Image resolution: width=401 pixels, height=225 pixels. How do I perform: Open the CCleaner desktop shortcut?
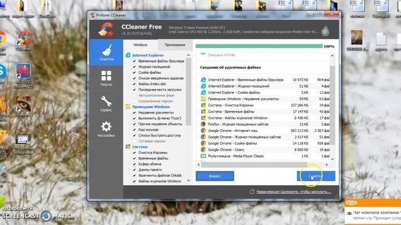[23, 41]
